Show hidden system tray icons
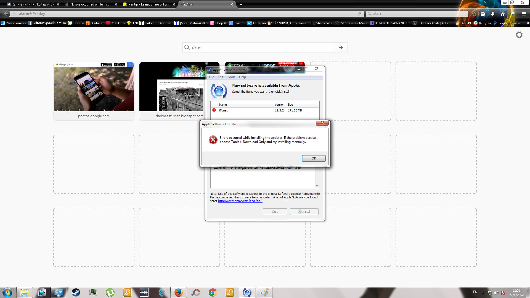Viewport: 530px width, 298px height. click(483, 292)
